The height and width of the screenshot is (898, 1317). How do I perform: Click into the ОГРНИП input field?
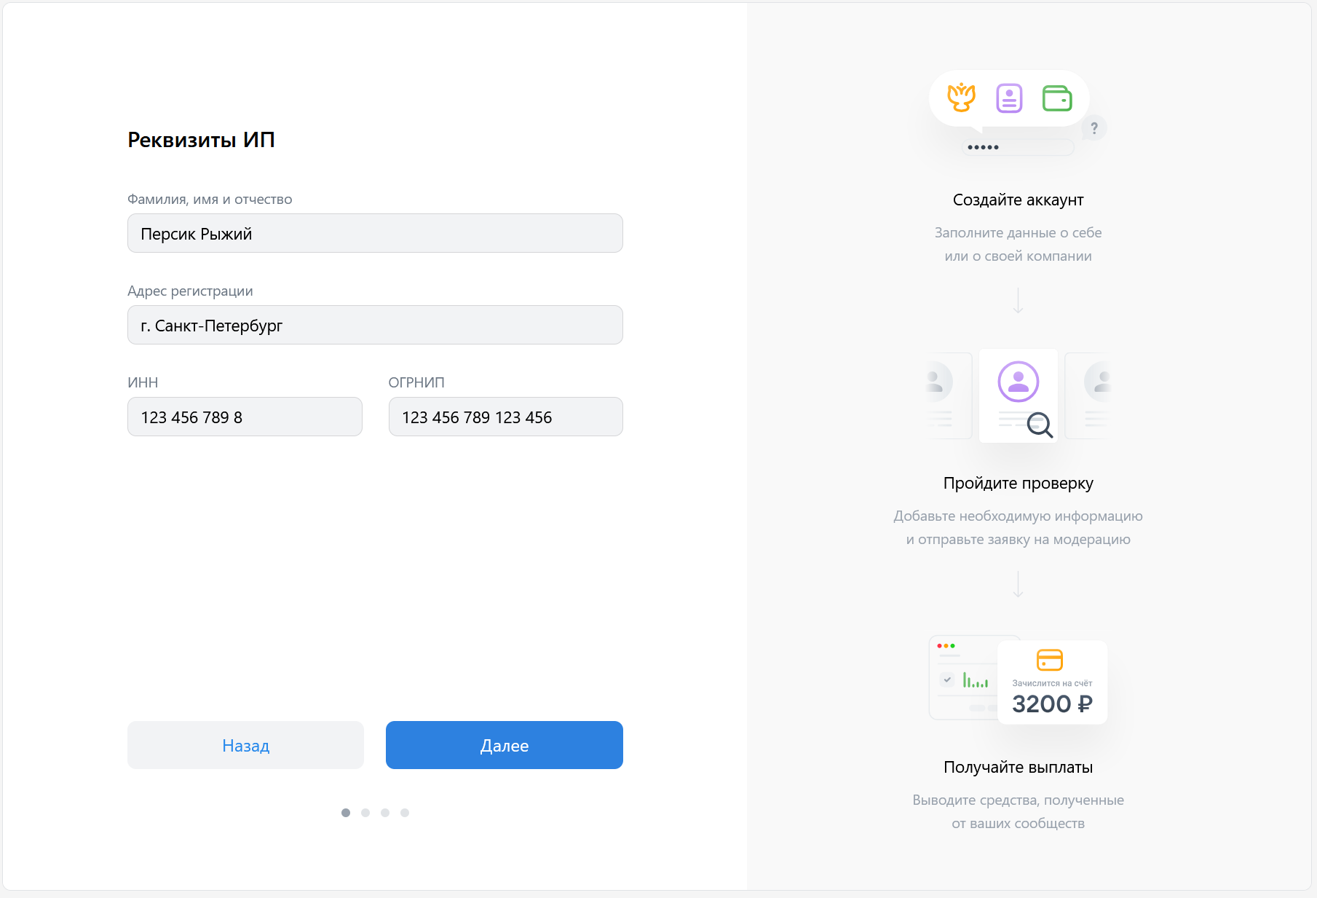coord(505,417)
